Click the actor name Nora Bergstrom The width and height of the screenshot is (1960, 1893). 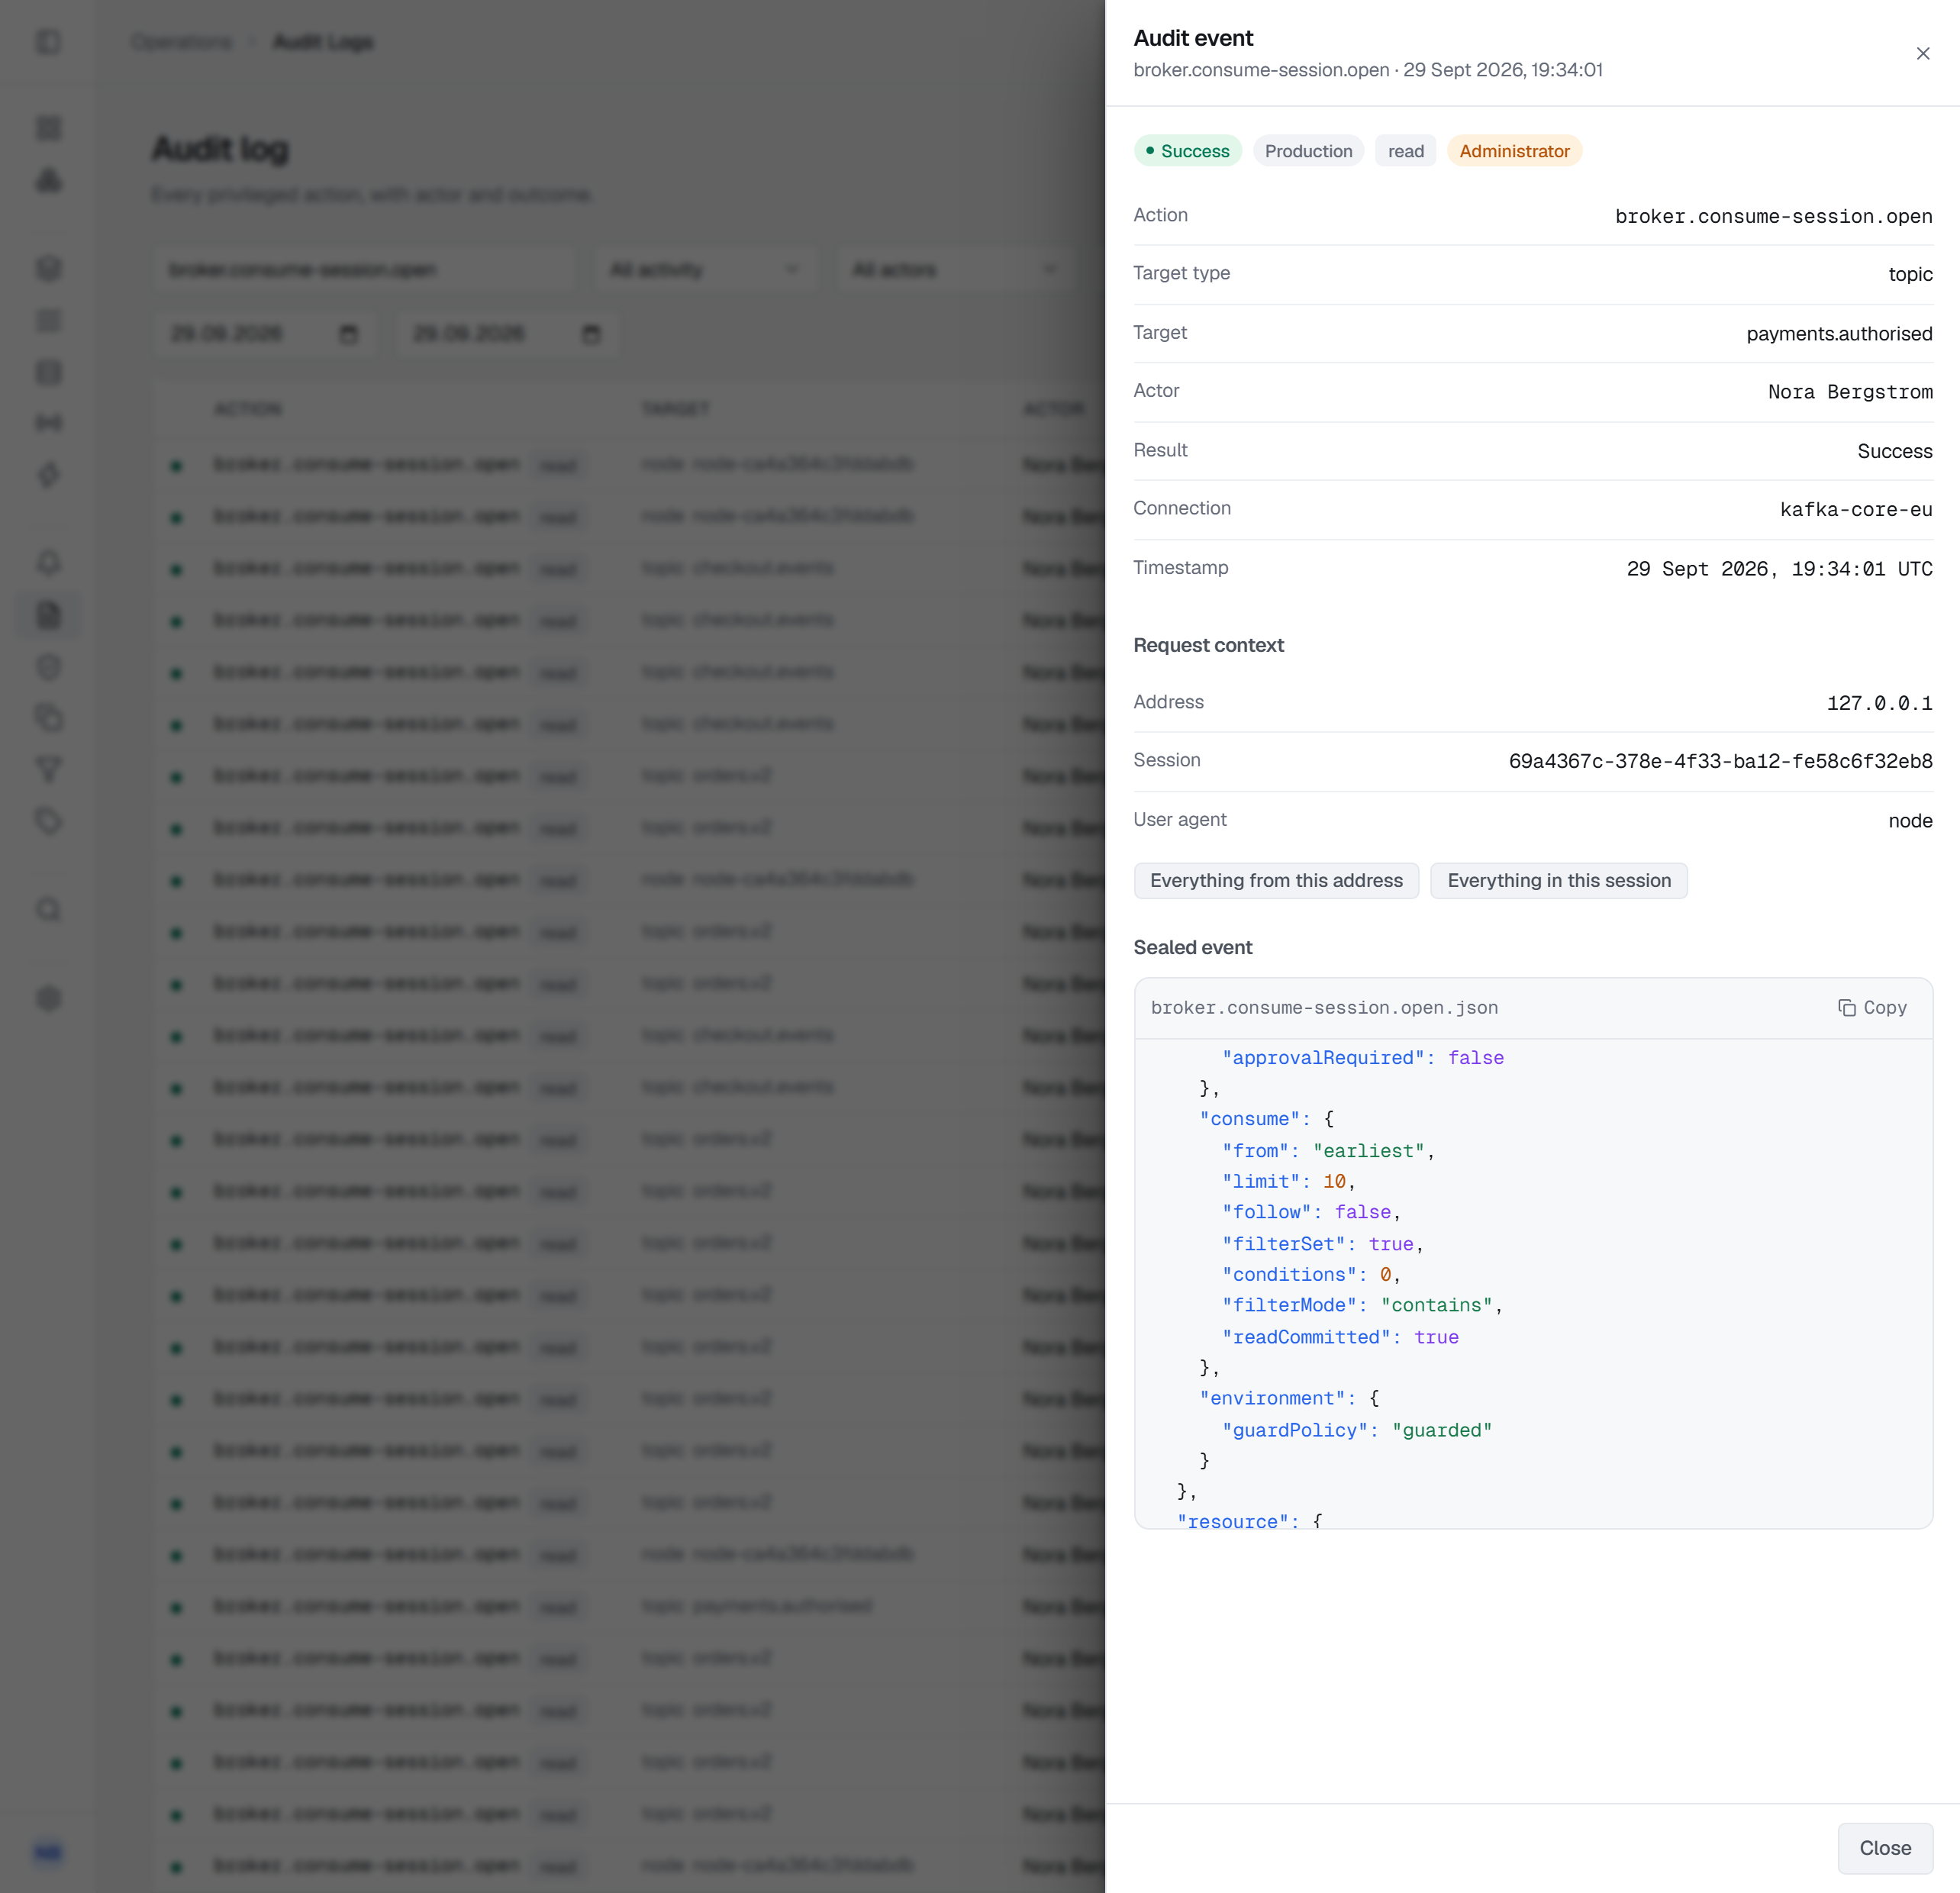[1850, 392]
